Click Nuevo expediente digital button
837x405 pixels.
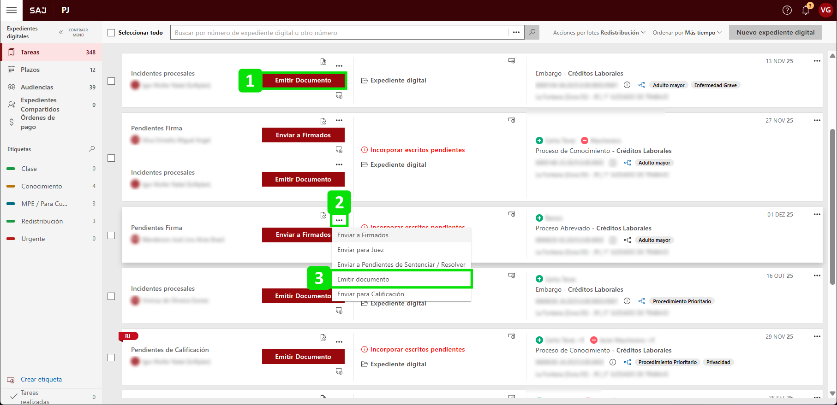[776, 32]
